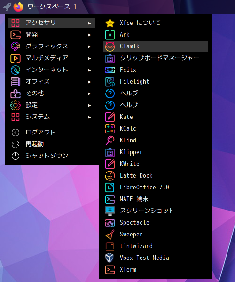Screen dimensions: 235x282
Task: Click the アクセサリ grid icon
Action: tap(16, 23)
